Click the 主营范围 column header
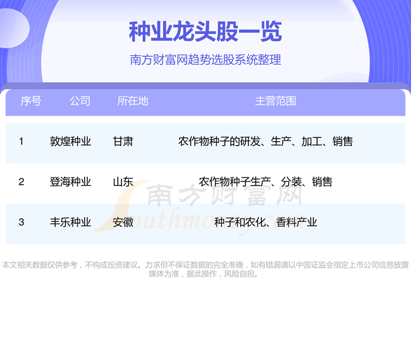The height and width of the screenshot is (360, 411). click(x=275, y=101)
